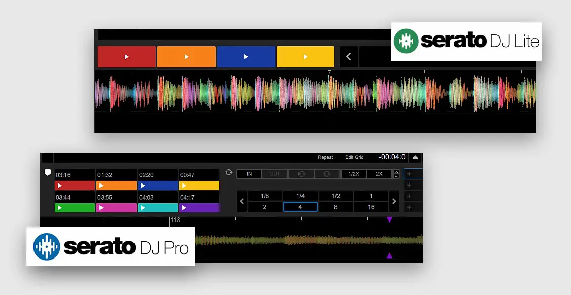Click the right chevron after beat value 16
This screenshot has height=295, width=571.
coord(394,201)
